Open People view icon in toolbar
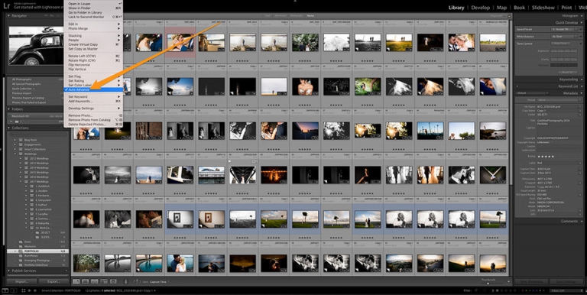Viewport: 587px width, 295px height. [x=113, y=281]
